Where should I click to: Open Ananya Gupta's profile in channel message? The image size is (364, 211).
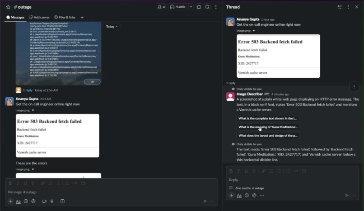[27, 98]
